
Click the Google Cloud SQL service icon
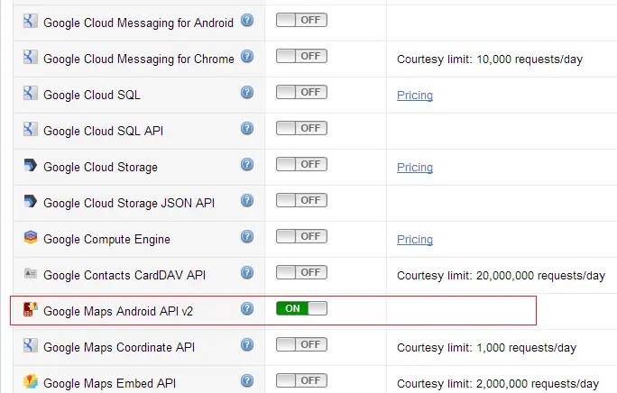(31, 93)
